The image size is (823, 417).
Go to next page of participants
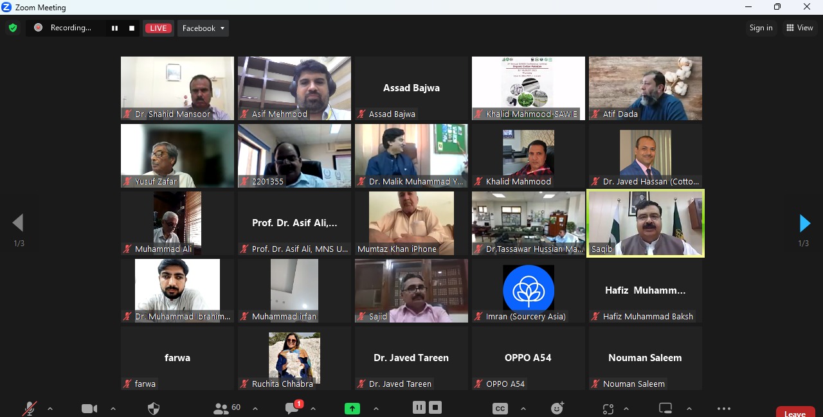[x=804, y=223]
